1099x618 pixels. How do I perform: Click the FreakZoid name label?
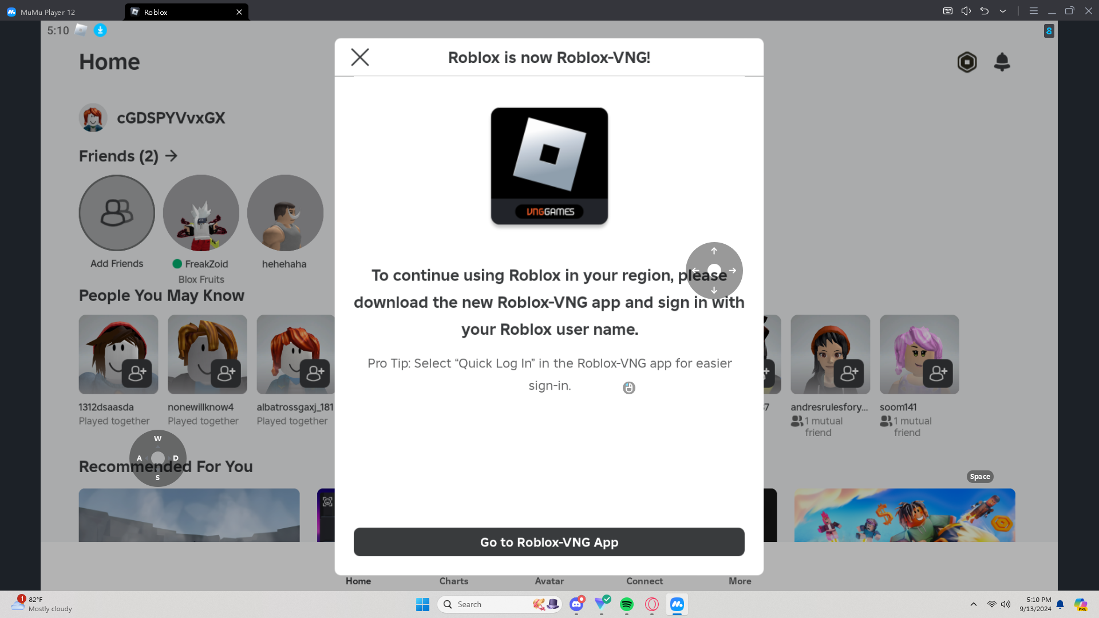click(x=207, y=264)
